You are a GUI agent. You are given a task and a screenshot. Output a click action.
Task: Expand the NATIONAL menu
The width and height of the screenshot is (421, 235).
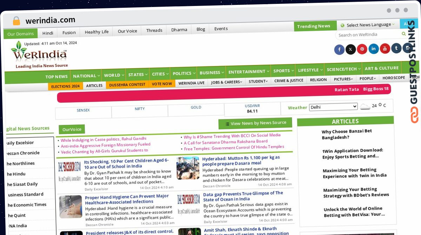click(x=87, y=76)
